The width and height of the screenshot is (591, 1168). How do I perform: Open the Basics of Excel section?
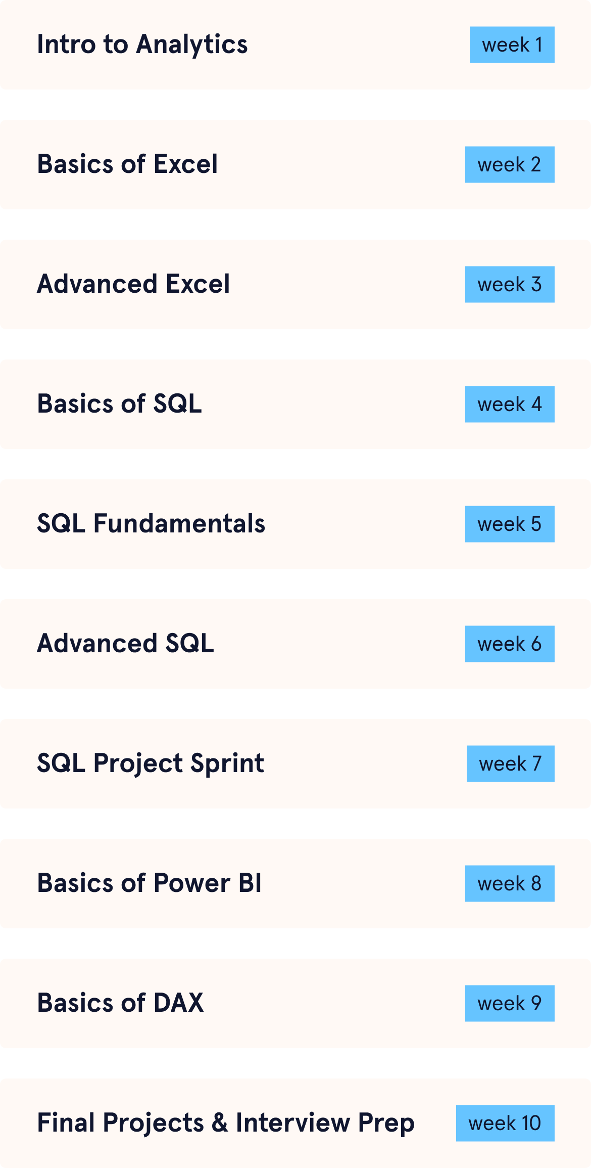[127, 164]
